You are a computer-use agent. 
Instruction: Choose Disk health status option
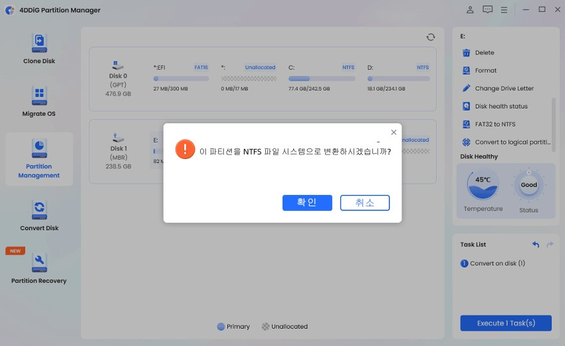pyautogui.click(x=501, y=106)
